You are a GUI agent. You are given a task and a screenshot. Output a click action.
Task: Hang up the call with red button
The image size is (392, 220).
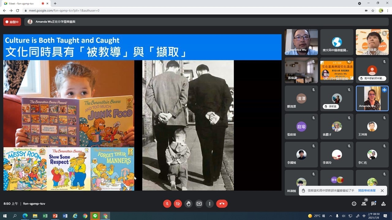tap(222, 204)
